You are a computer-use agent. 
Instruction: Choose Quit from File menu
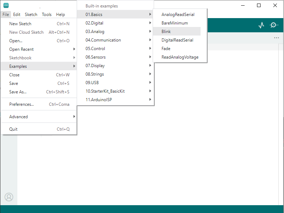tap(39, 129)
